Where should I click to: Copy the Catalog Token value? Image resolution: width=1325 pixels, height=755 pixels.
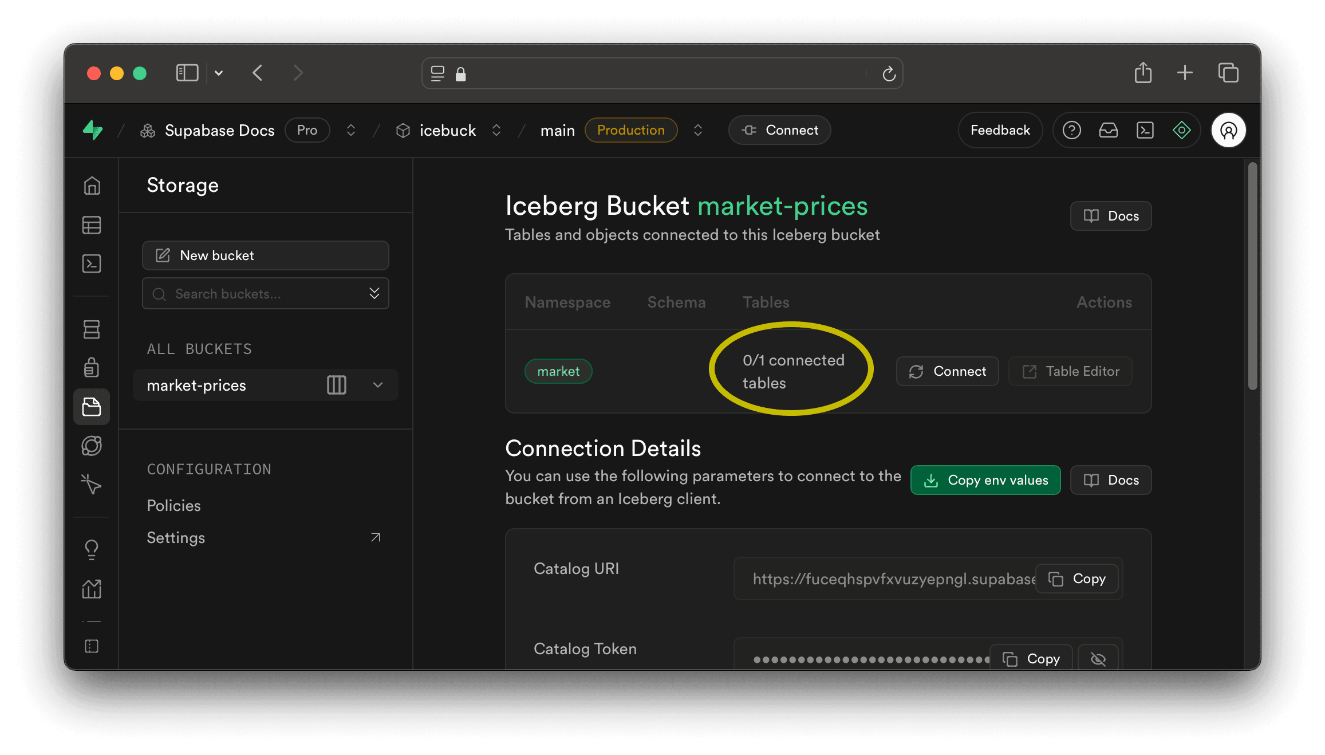[1031, 659]
